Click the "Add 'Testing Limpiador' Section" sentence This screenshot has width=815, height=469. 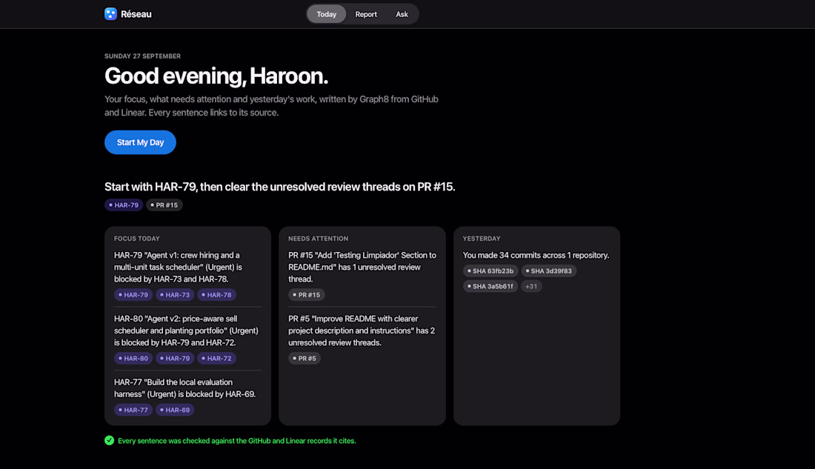pos(362,267)
